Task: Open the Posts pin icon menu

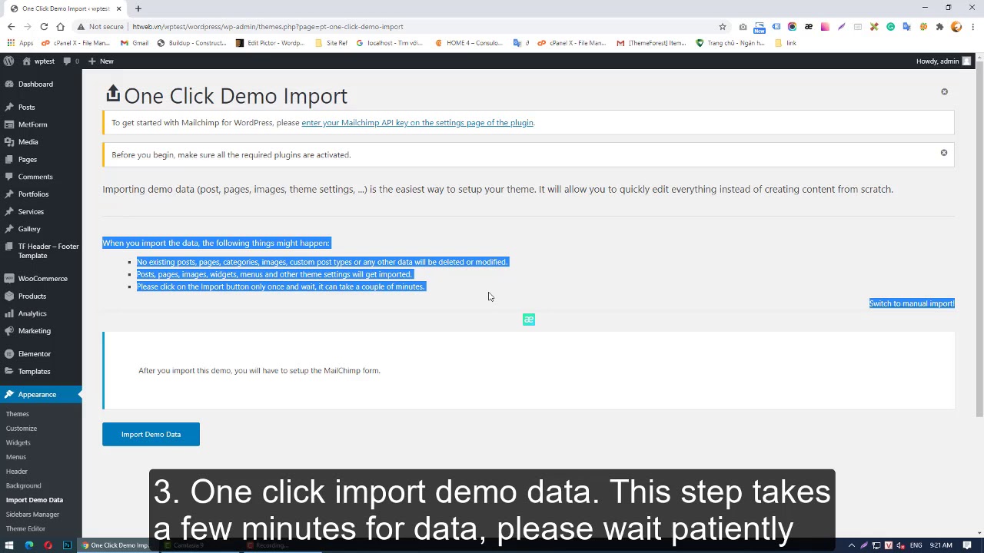Action: coord(8,107)
